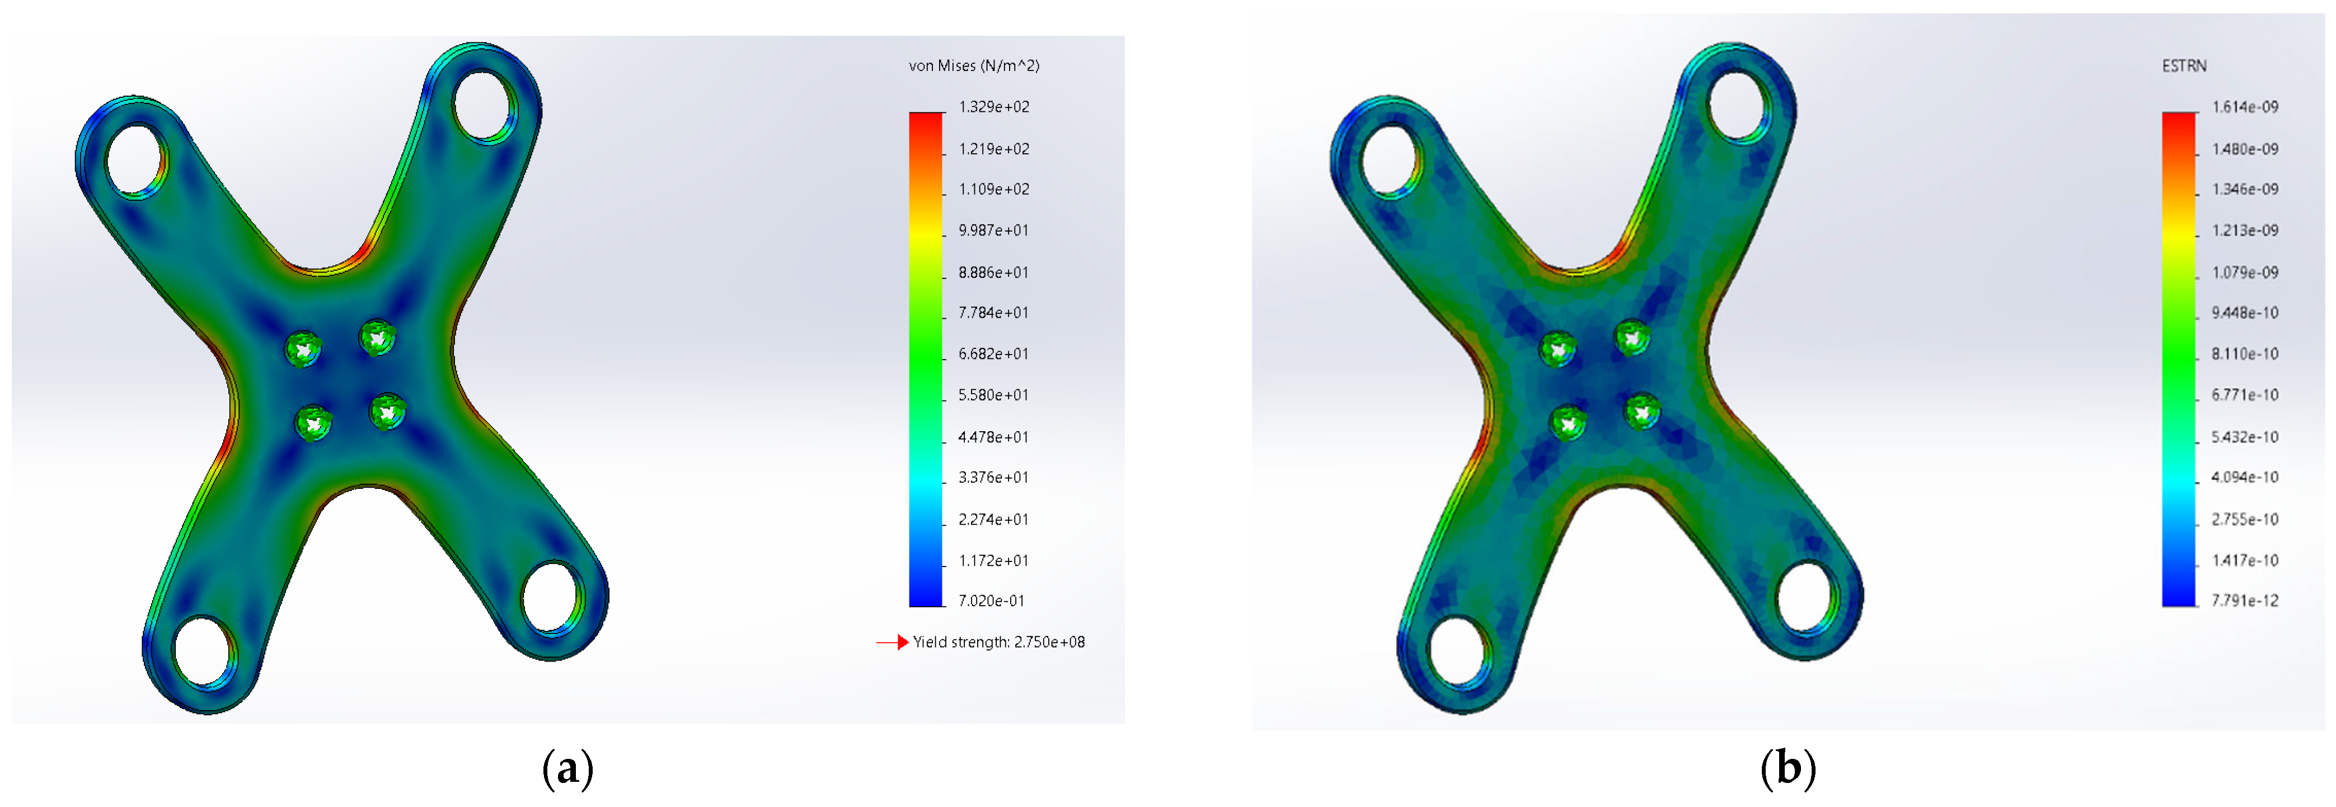
Task: Select the 7.020e-01 minimum stress label
Action: tap(991, 601)
